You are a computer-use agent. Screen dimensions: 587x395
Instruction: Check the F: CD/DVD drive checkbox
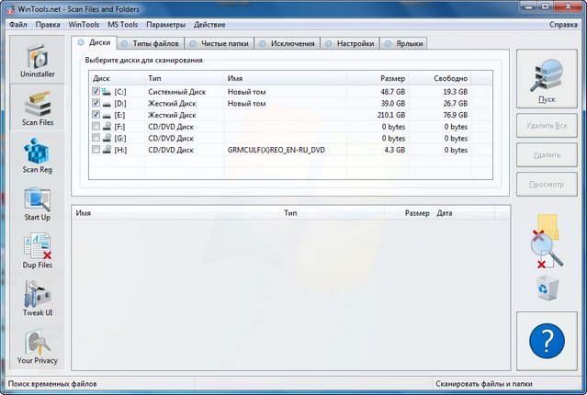tap(96, 126)
